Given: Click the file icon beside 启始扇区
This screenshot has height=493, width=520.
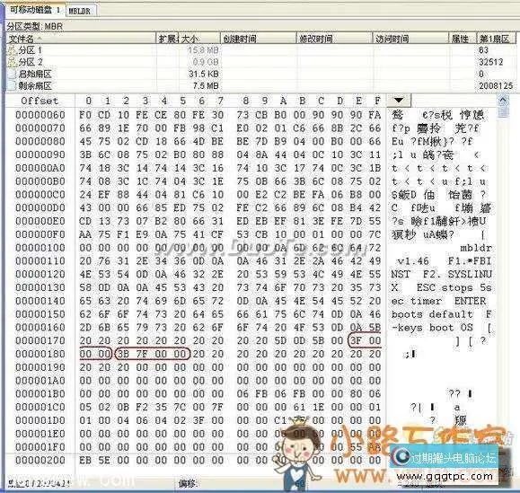Looking at the screenshot, I should click(x=13, y=74).
